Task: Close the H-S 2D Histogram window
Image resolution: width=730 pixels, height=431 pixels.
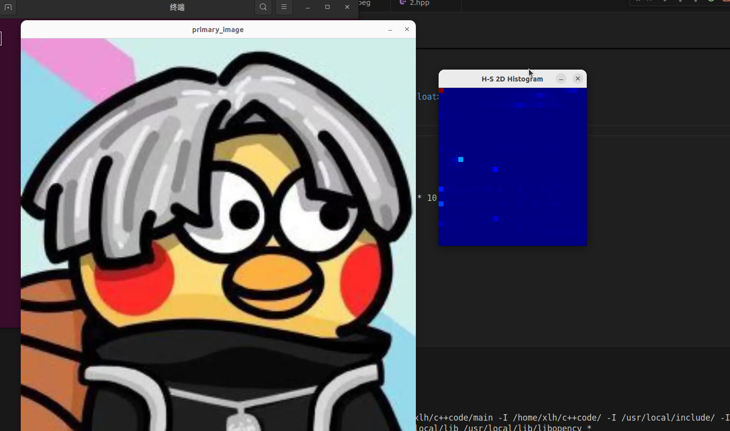Action: pyautogui.click(x=578, y=79)
